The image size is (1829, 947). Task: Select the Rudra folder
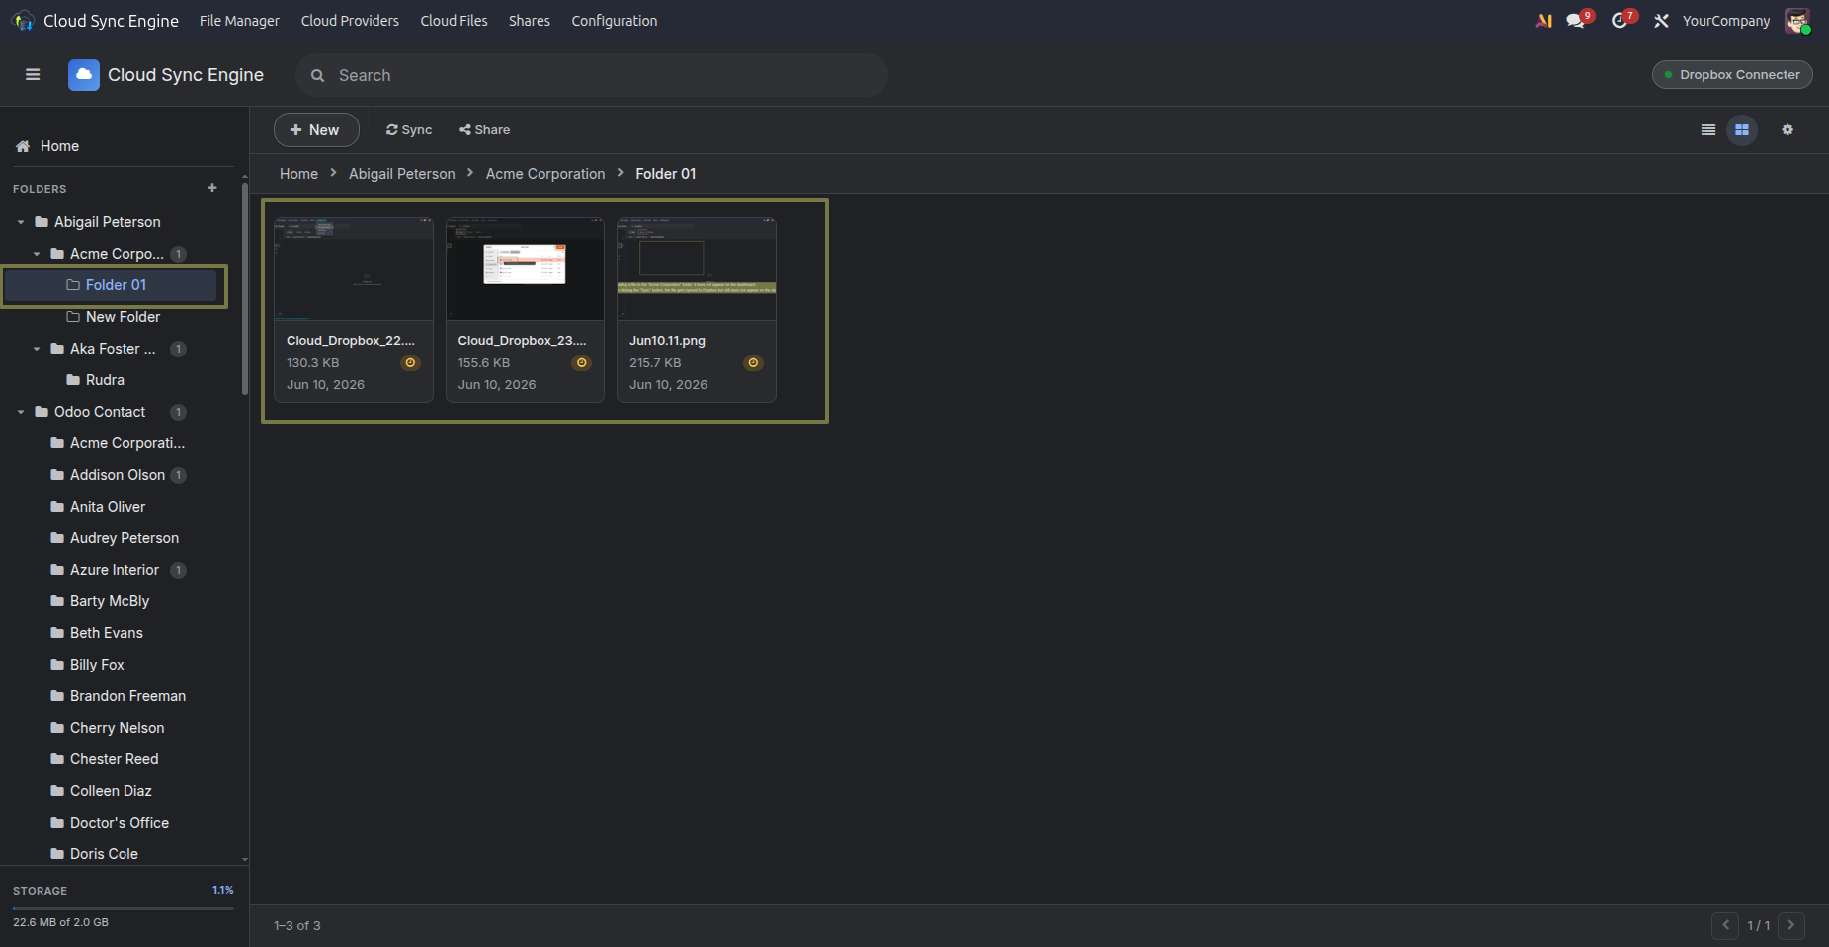pyautogui.click(x=105, y=380)
